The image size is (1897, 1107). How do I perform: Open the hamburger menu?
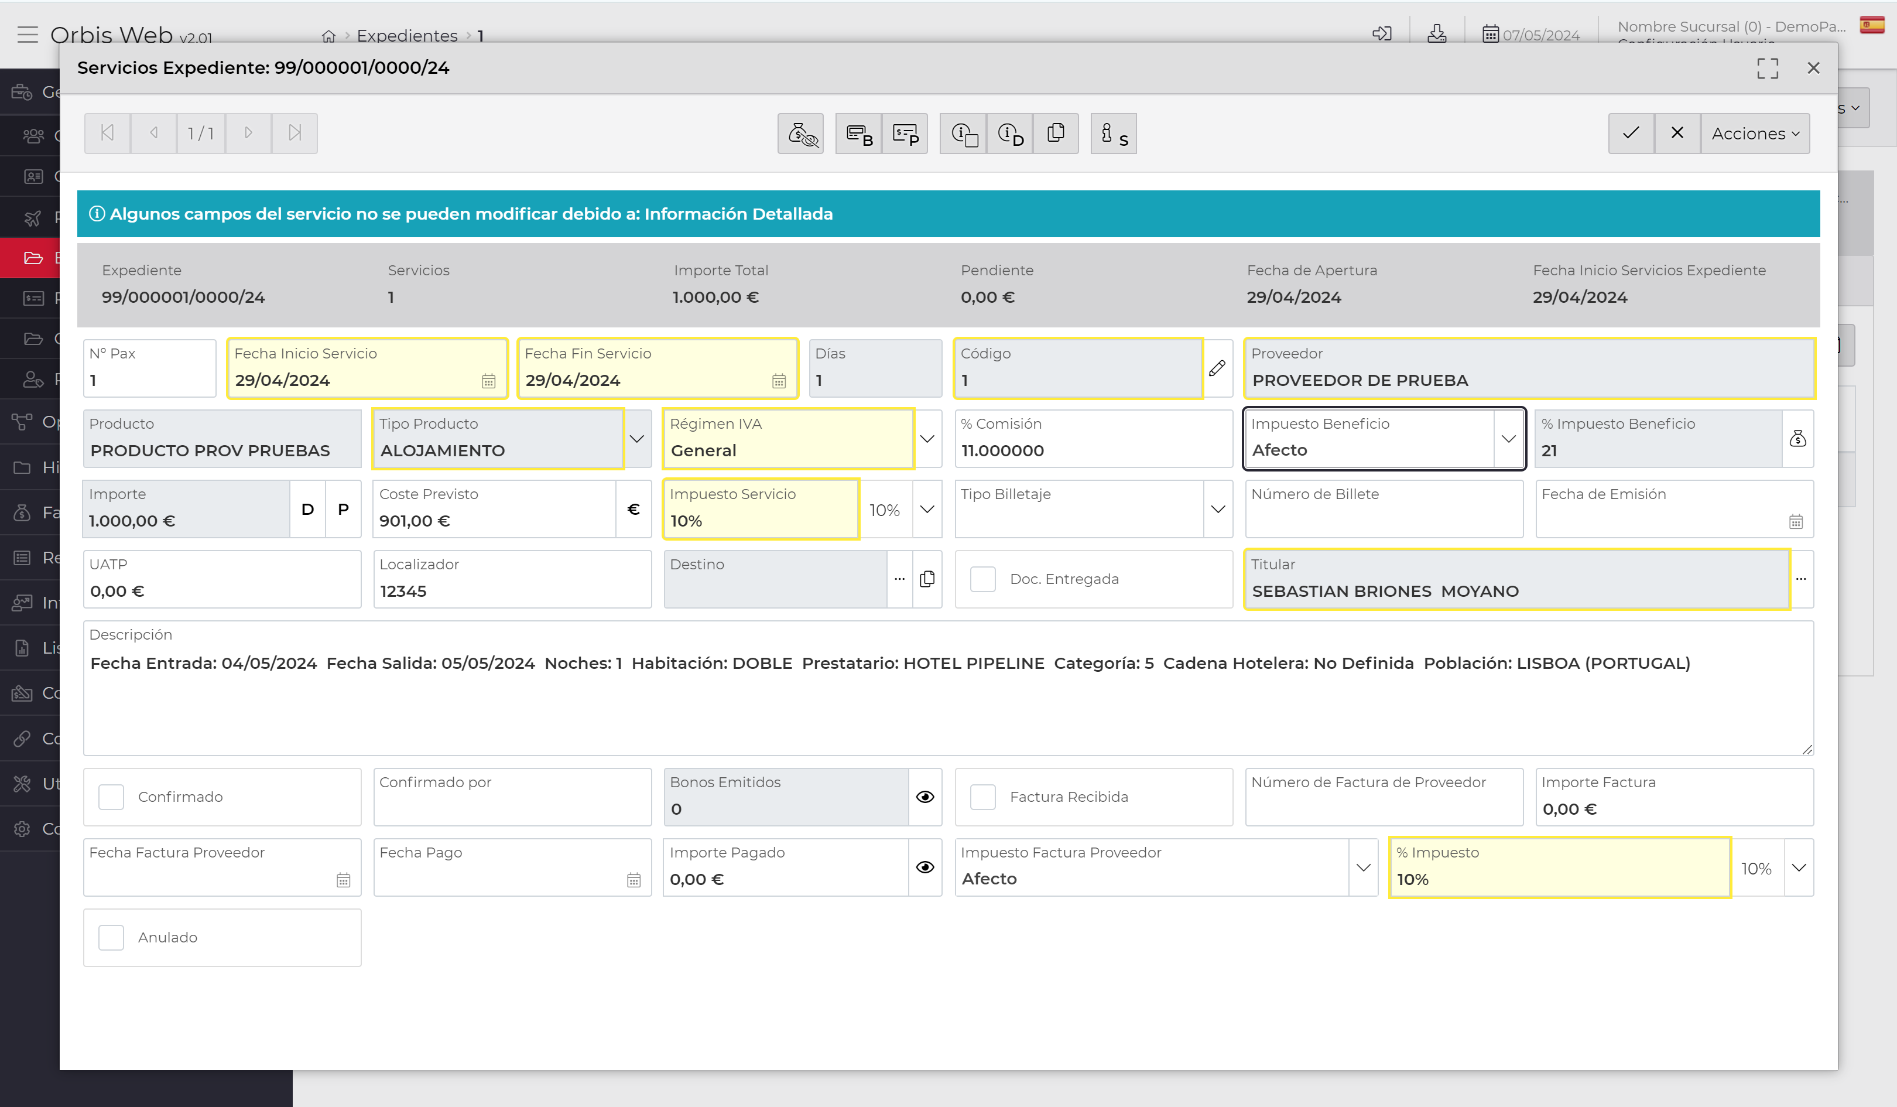click(x=28, y=35)
